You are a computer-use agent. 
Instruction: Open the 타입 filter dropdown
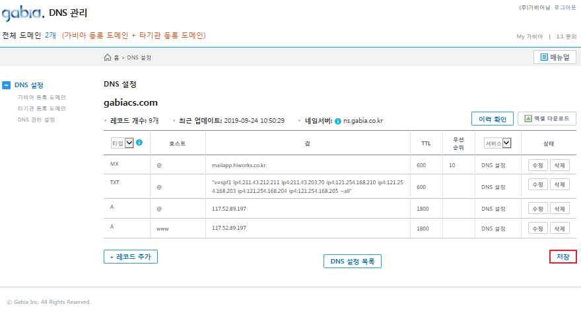pos(122,143)
